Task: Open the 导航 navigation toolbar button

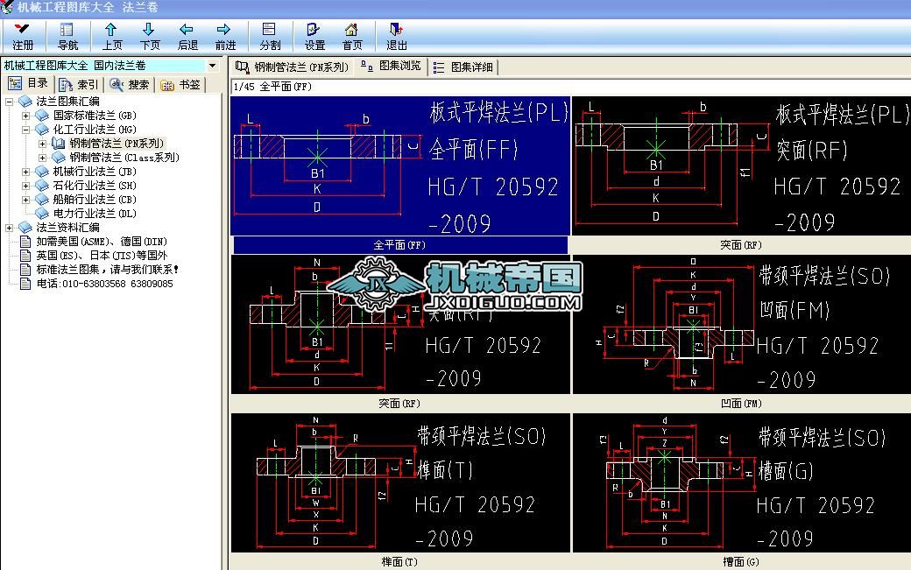Action: point(67,36)
